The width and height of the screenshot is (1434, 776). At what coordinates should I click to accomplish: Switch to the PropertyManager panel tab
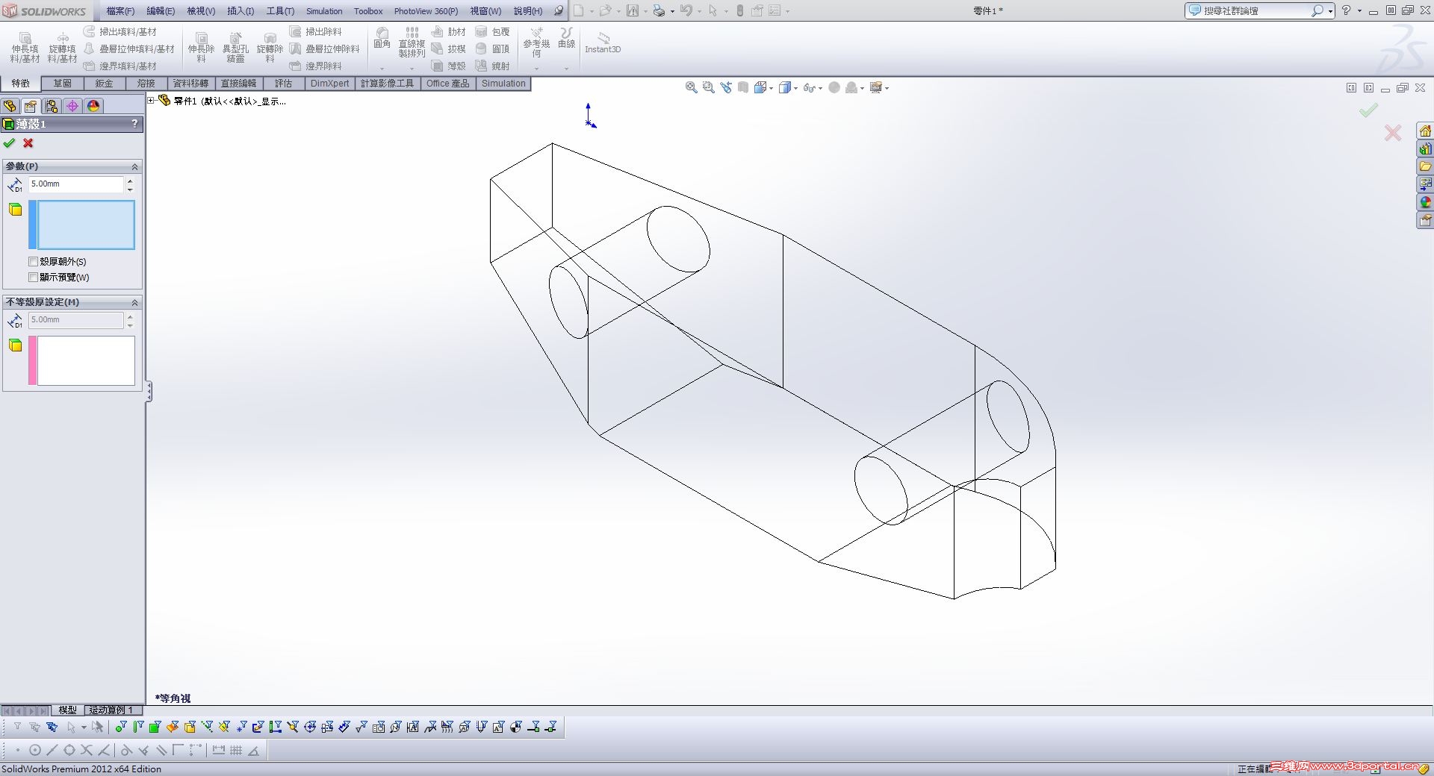tap(31, 106)
